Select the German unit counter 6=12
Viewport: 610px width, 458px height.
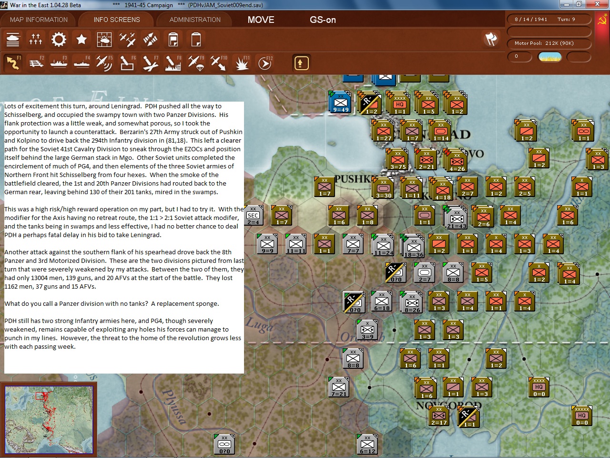click(x=367, y=444)
